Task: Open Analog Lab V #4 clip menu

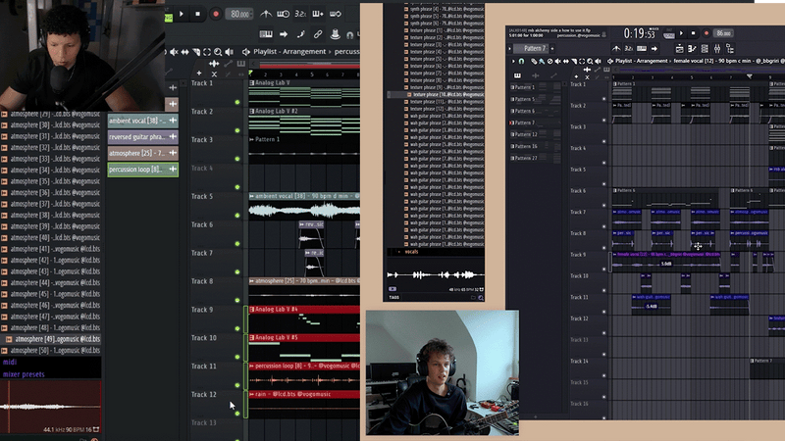Action: pyautogui.click(x=252, y=310)
